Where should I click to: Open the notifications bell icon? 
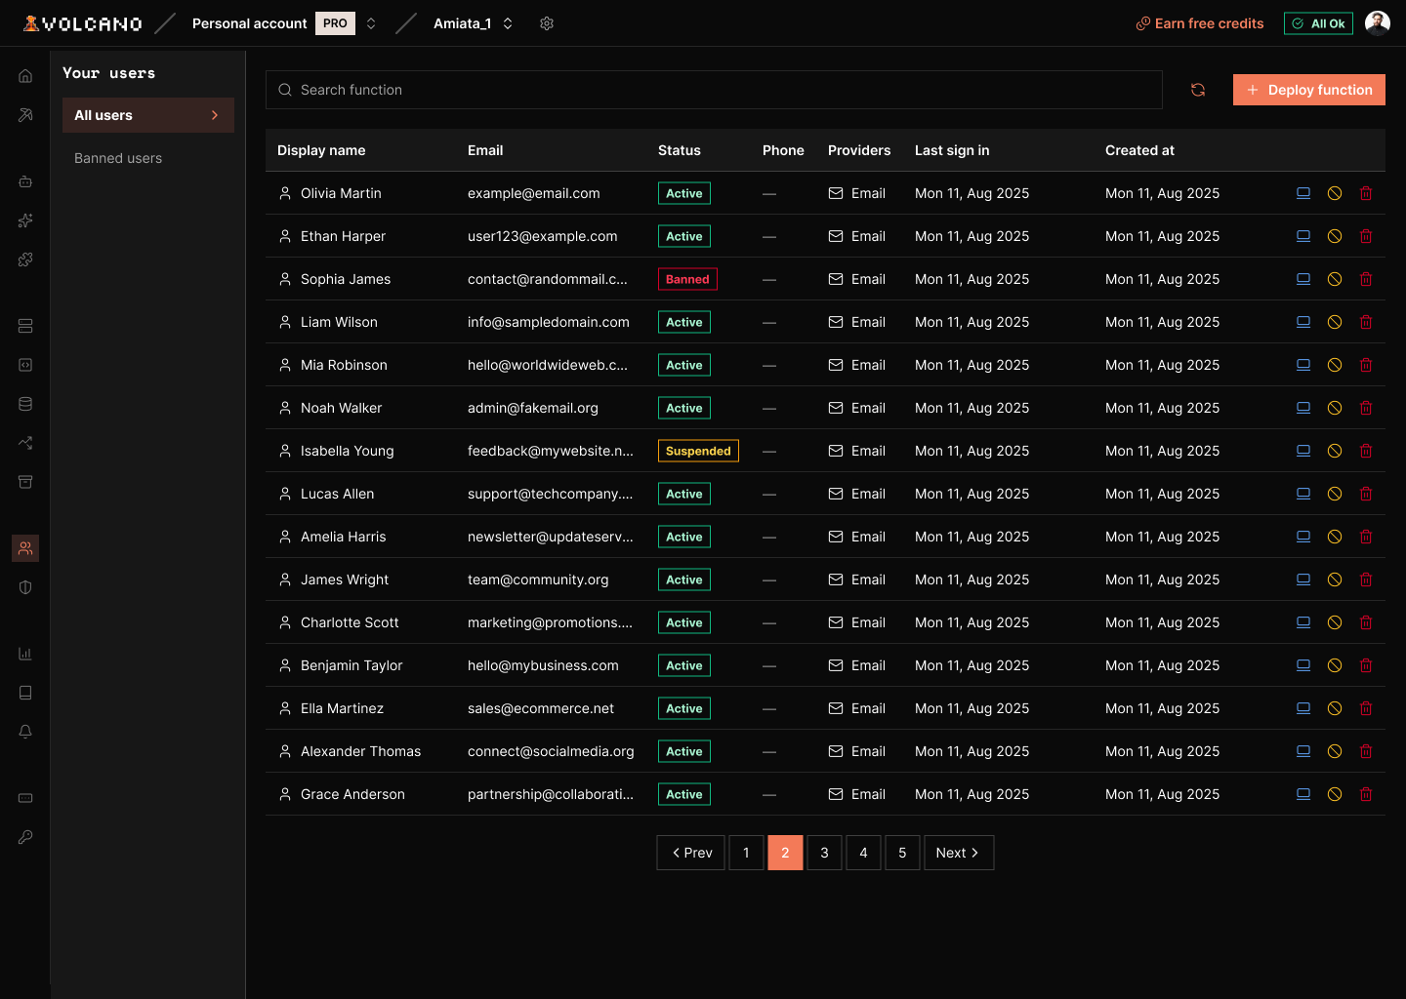(25, 732)
